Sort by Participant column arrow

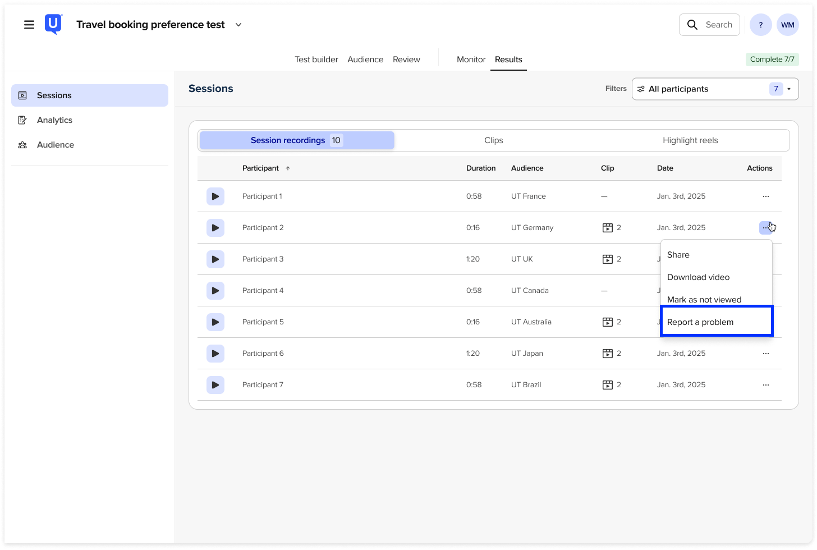click(288, 168)
